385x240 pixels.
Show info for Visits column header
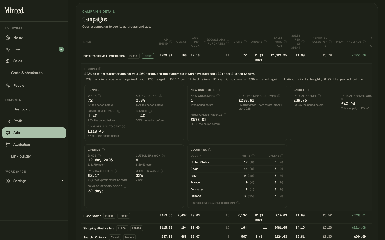click(245, 42)
